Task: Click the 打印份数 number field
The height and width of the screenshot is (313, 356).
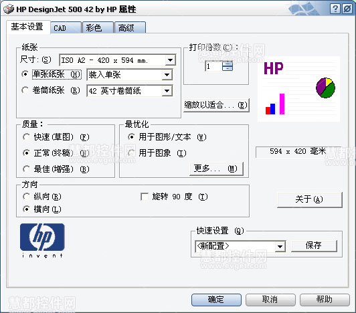Action: coord(213,66)
